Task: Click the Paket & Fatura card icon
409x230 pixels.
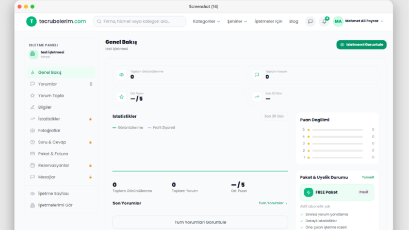Action: 32,154
